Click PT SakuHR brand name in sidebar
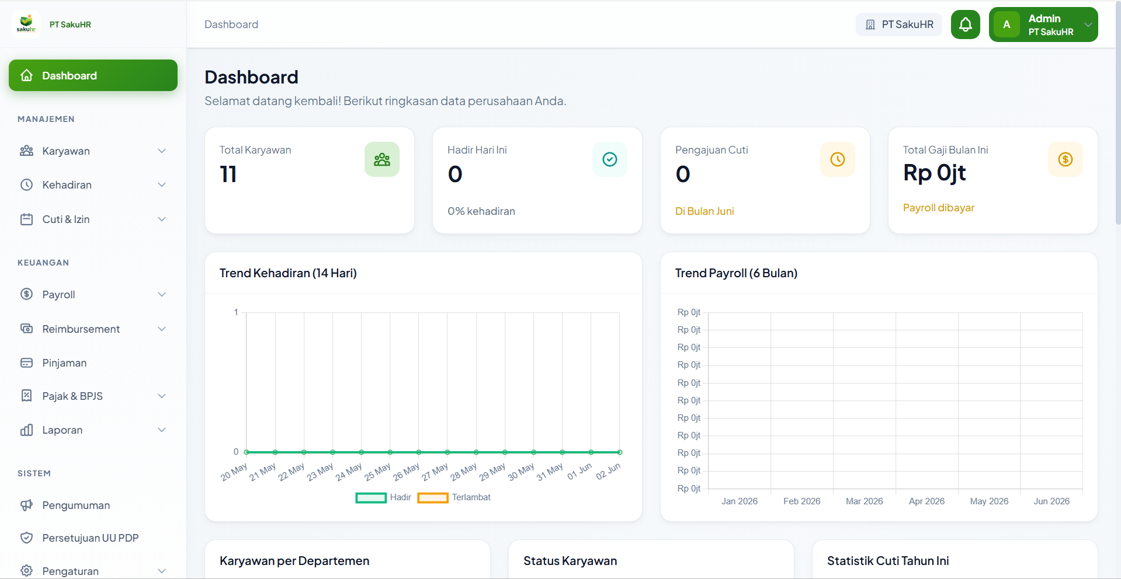1121x579 pixels. 70,25
